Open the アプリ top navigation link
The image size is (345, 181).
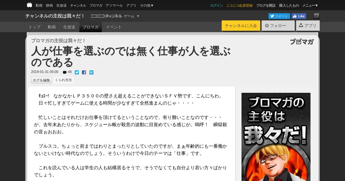coord(131,5)
